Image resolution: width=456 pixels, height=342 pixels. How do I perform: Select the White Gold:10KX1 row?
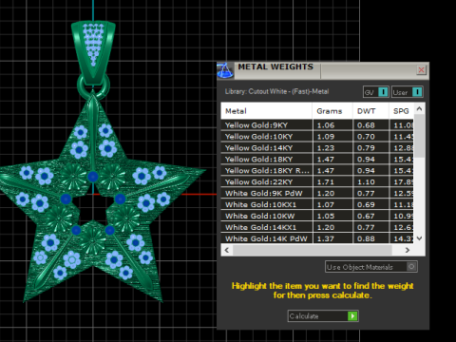(317, 205)
